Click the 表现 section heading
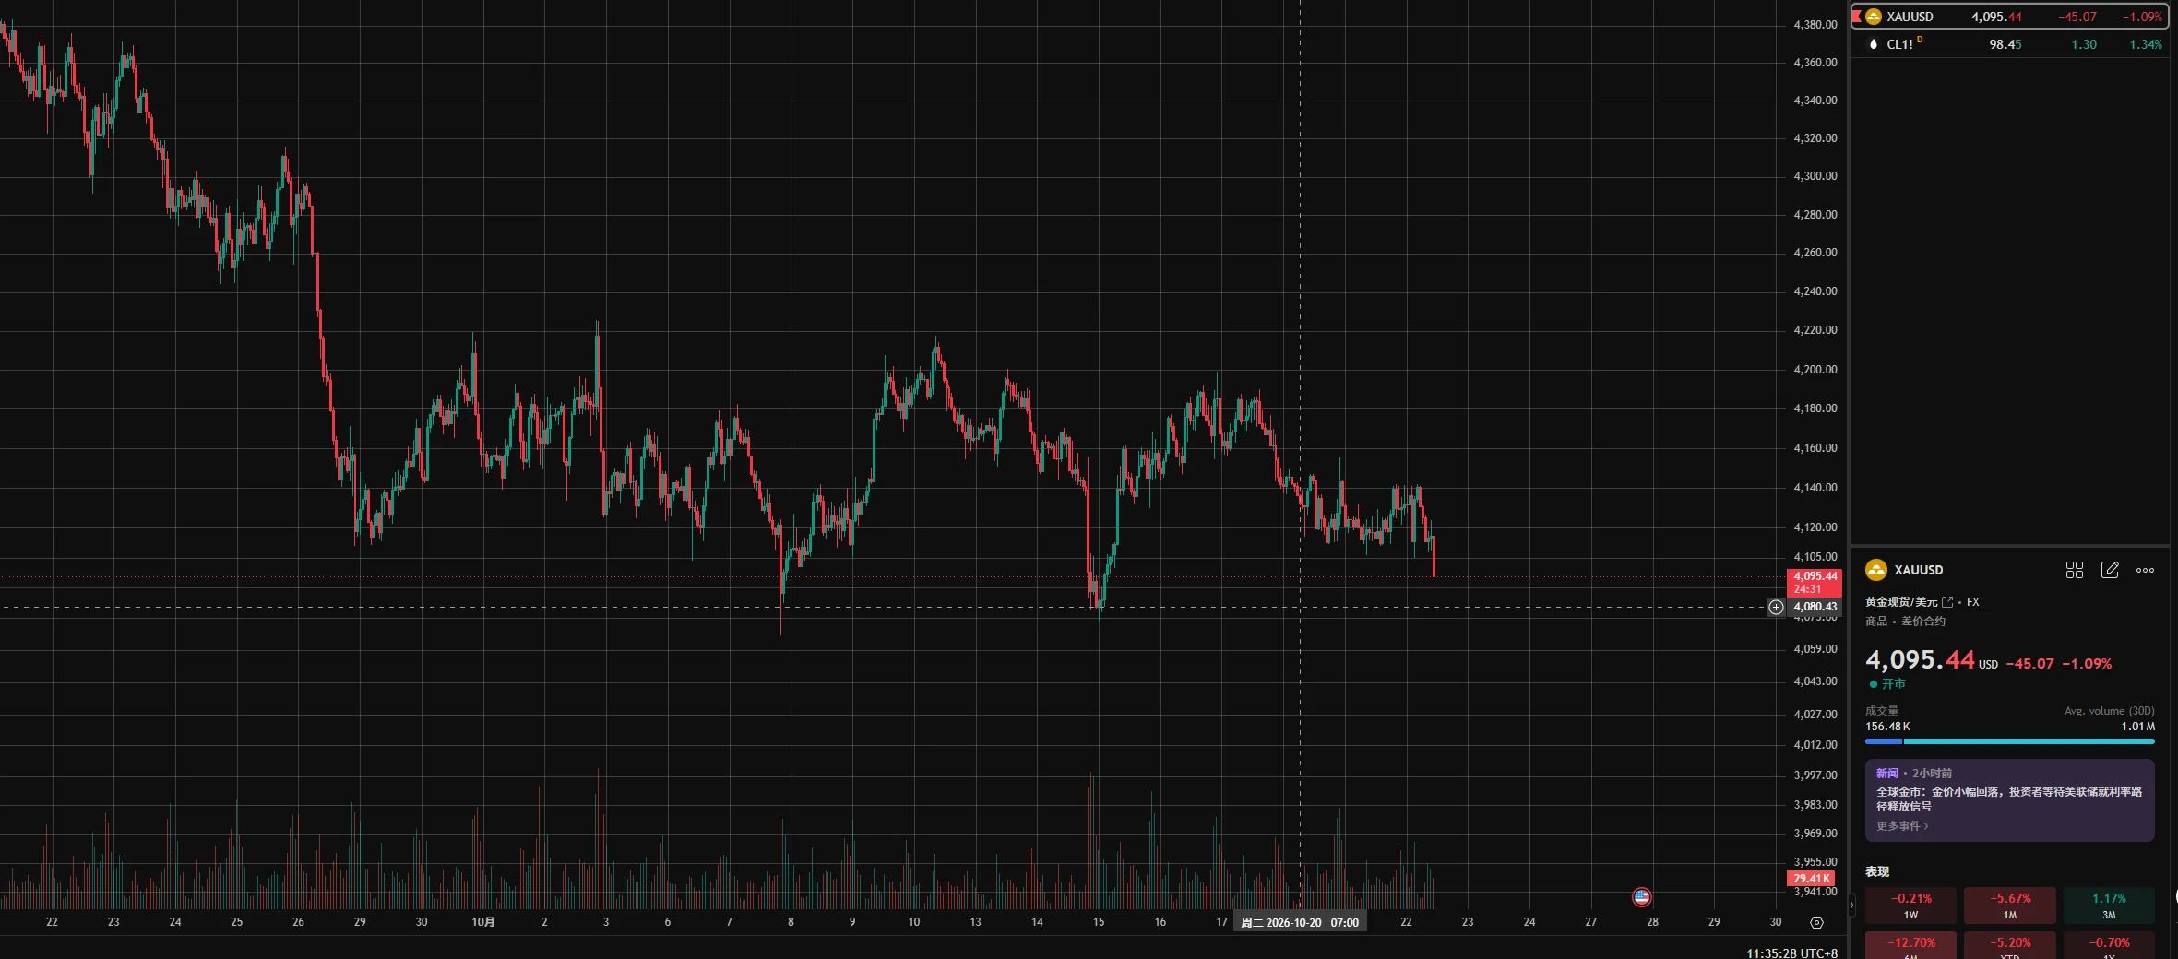This screenshot has width=2178, height=959. [x=1877, y=871]
